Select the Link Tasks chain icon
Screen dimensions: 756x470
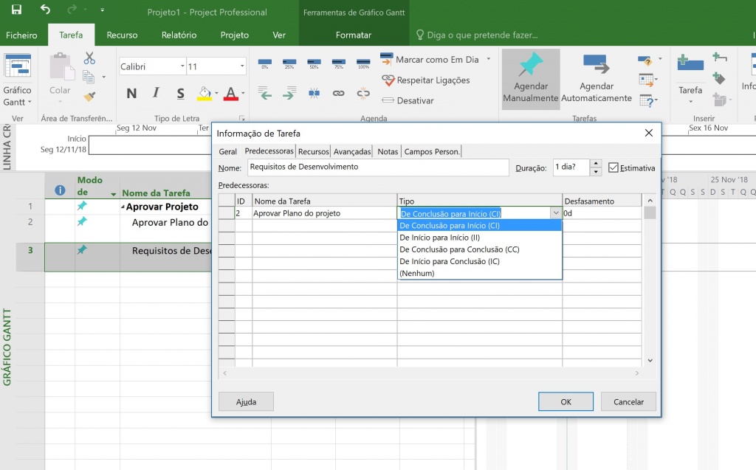339,94
